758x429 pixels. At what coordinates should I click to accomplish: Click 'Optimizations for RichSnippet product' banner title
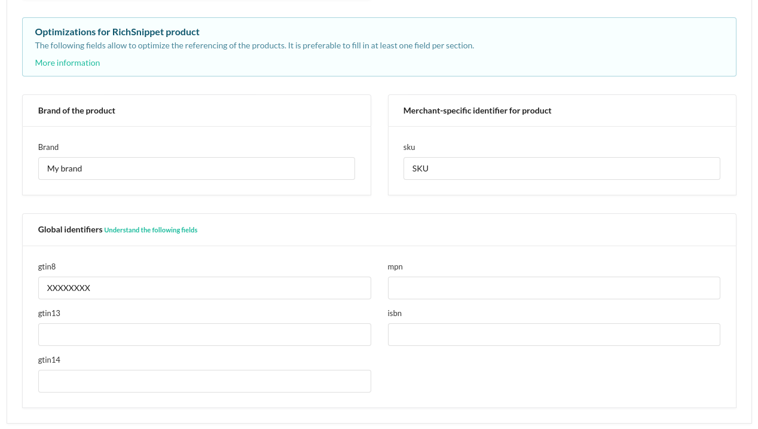tap(117, 32)
